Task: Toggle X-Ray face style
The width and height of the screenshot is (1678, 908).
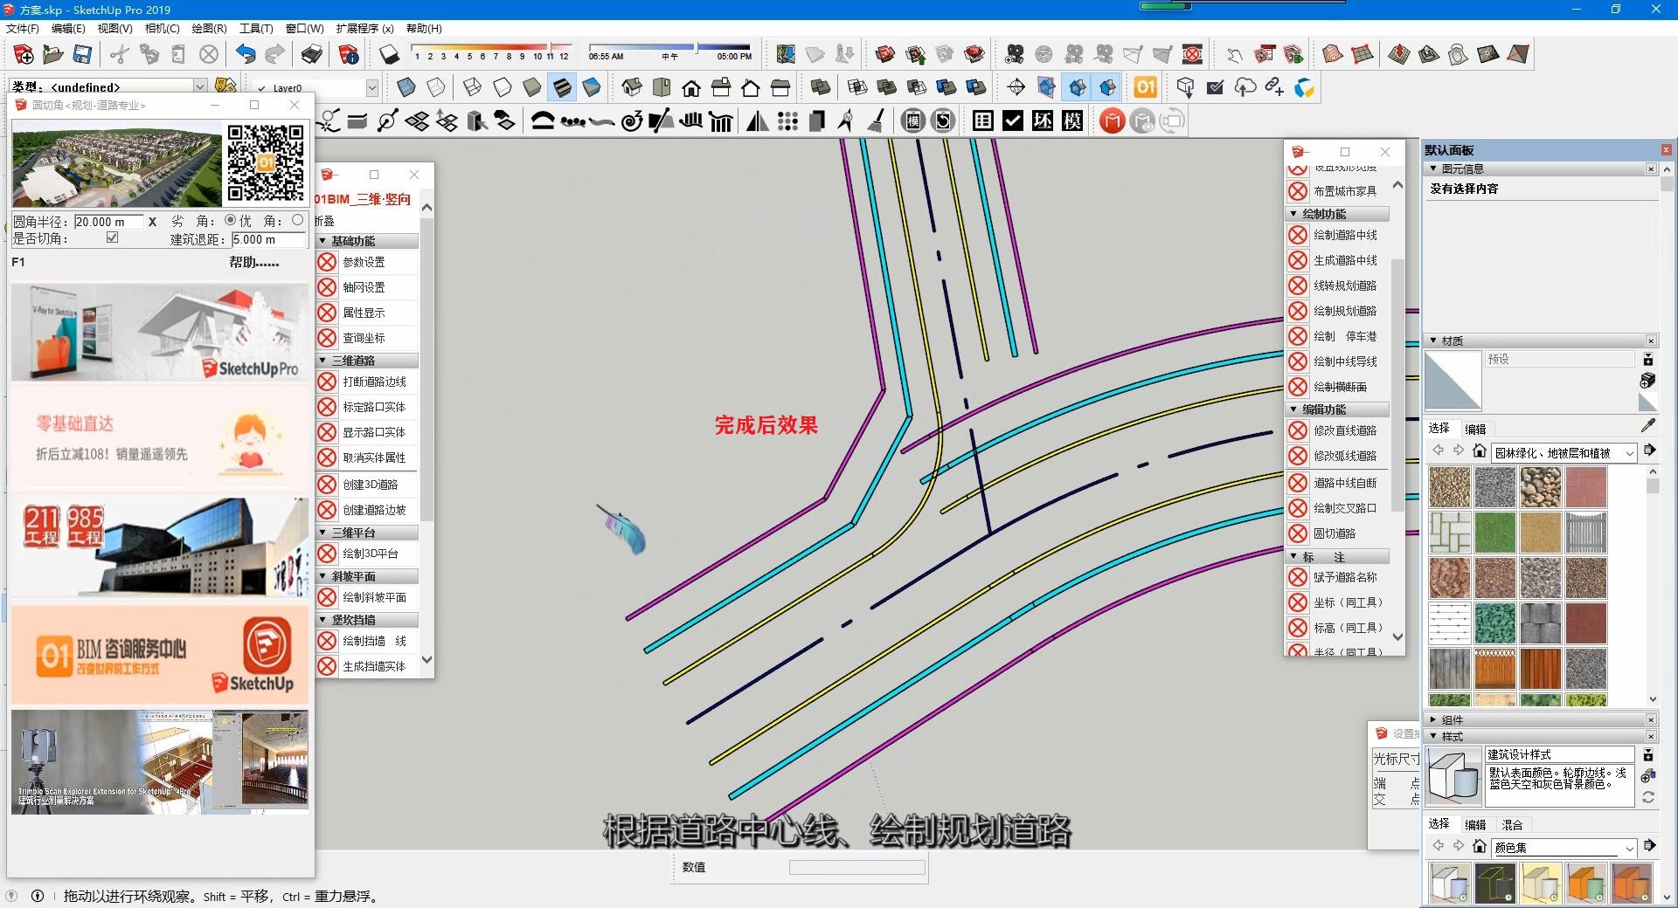Action: [x=406, y=87]
